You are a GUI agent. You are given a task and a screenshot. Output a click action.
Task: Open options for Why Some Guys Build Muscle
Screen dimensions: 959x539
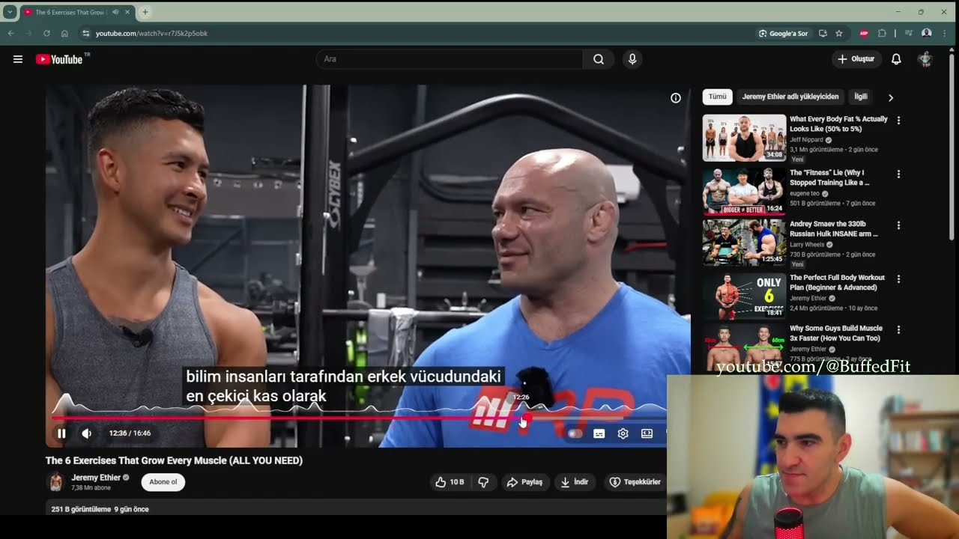[x=898, y=330]
